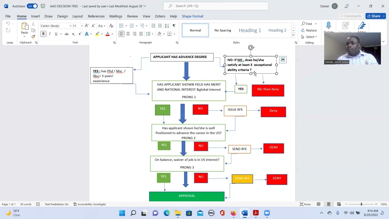389x219 pixels.
Task: Click the Cut scissors icon
Action: click(x=33, y=24)
